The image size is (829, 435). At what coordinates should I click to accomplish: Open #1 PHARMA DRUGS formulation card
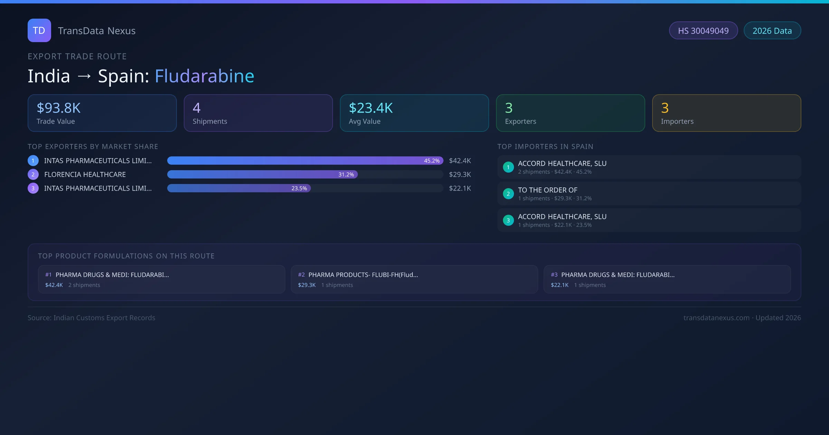pos(161,279)
